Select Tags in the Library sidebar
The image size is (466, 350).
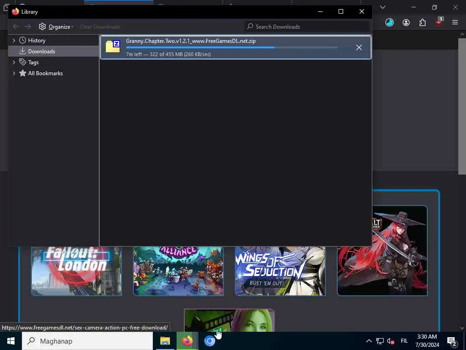click(x=33, y=62)
